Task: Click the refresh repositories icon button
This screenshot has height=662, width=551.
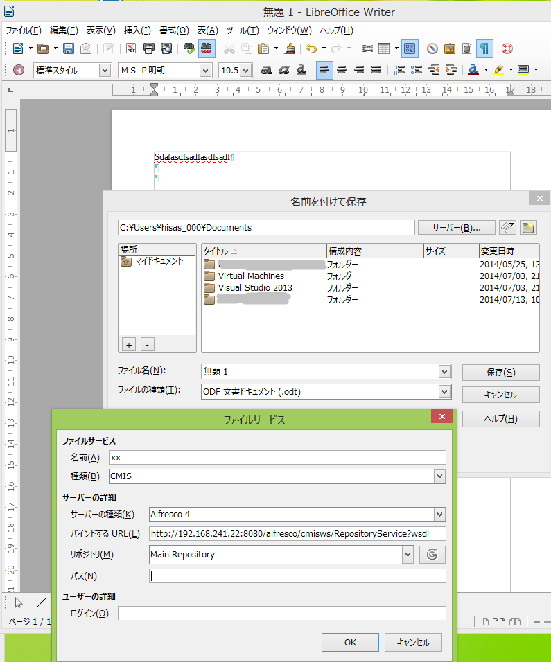Action: pos(432,555)
